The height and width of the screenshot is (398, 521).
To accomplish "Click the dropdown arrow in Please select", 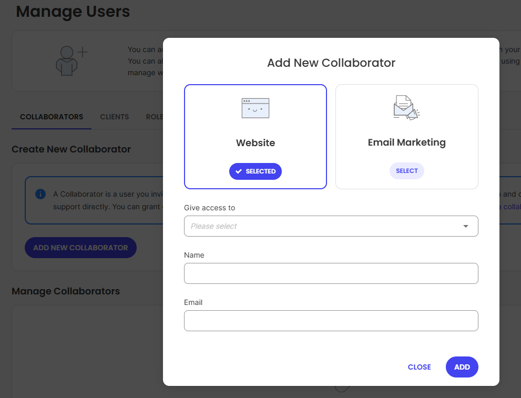I will coord(466,226).
